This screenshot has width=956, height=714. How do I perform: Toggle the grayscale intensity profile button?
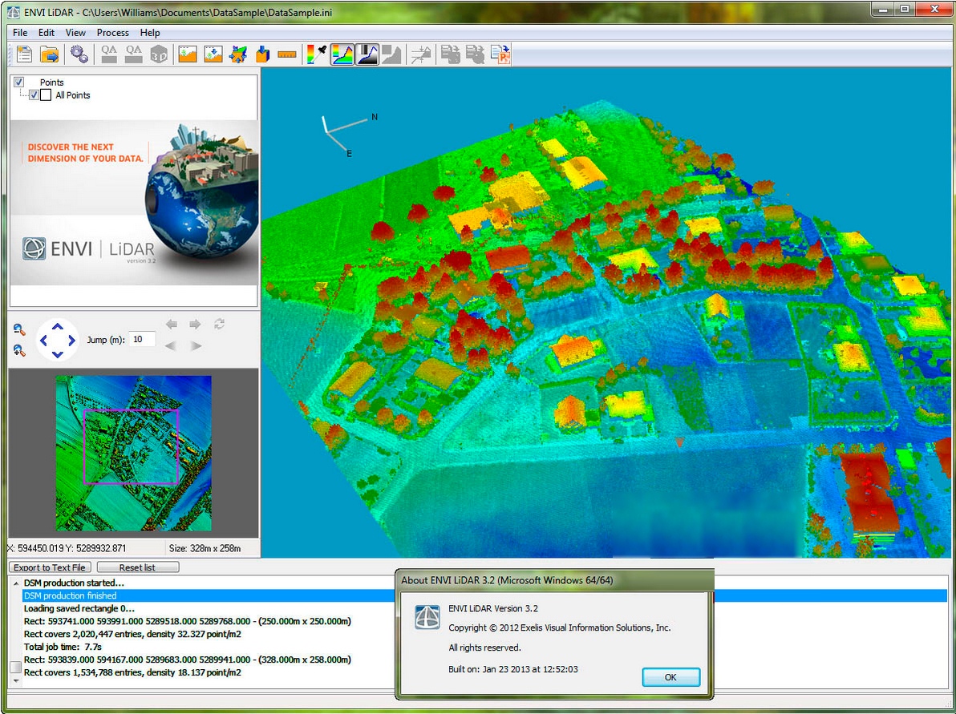[x=367, y=54]
